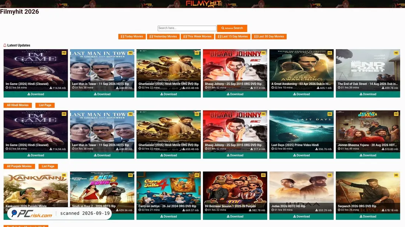Click 'Filmyhit 2026' page heading

(20, 12)
